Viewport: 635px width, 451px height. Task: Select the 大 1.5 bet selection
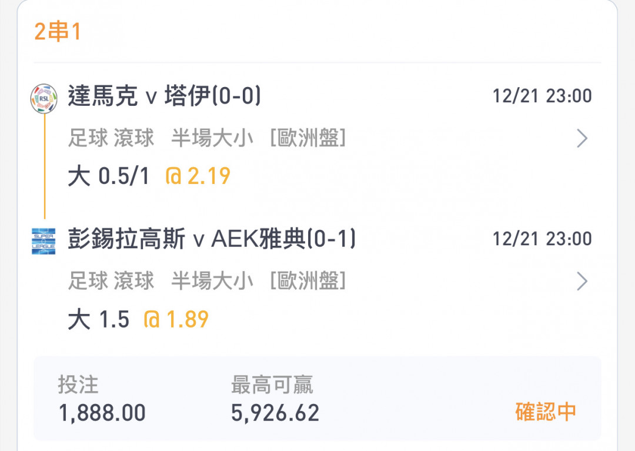click(x=98, y=319)
